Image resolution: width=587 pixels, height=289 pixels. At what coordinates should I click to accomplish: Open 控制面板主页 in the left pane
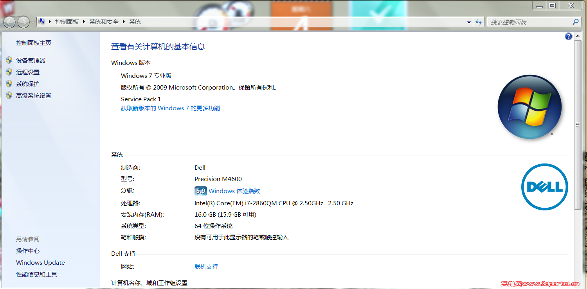tap(34, 43)
